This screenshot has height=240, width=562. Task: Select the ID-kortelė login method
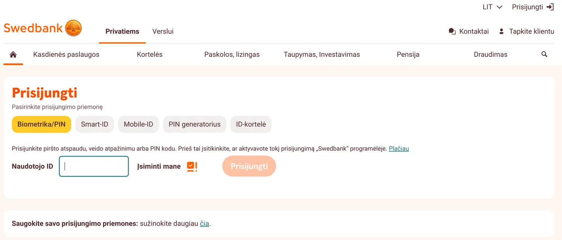point(251,124)
